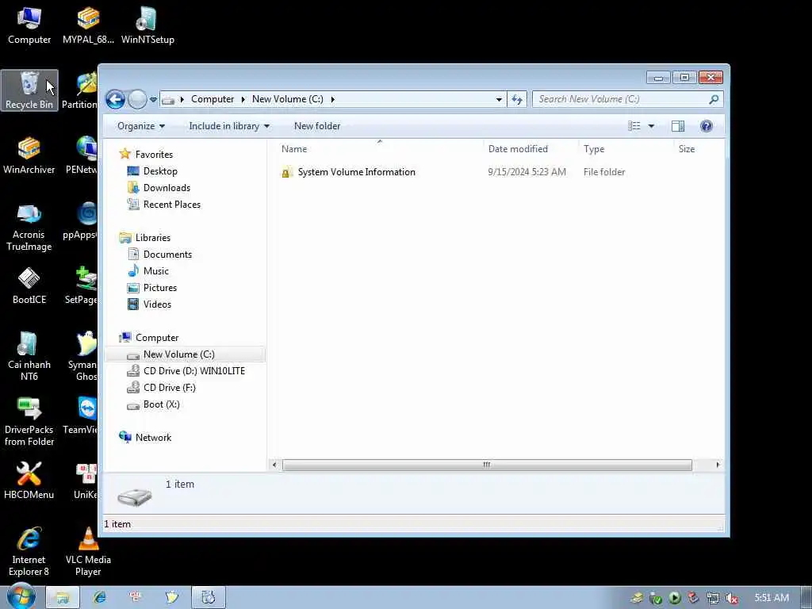Click the horizontal scrollbar thumb

click(x=487, y=465)
